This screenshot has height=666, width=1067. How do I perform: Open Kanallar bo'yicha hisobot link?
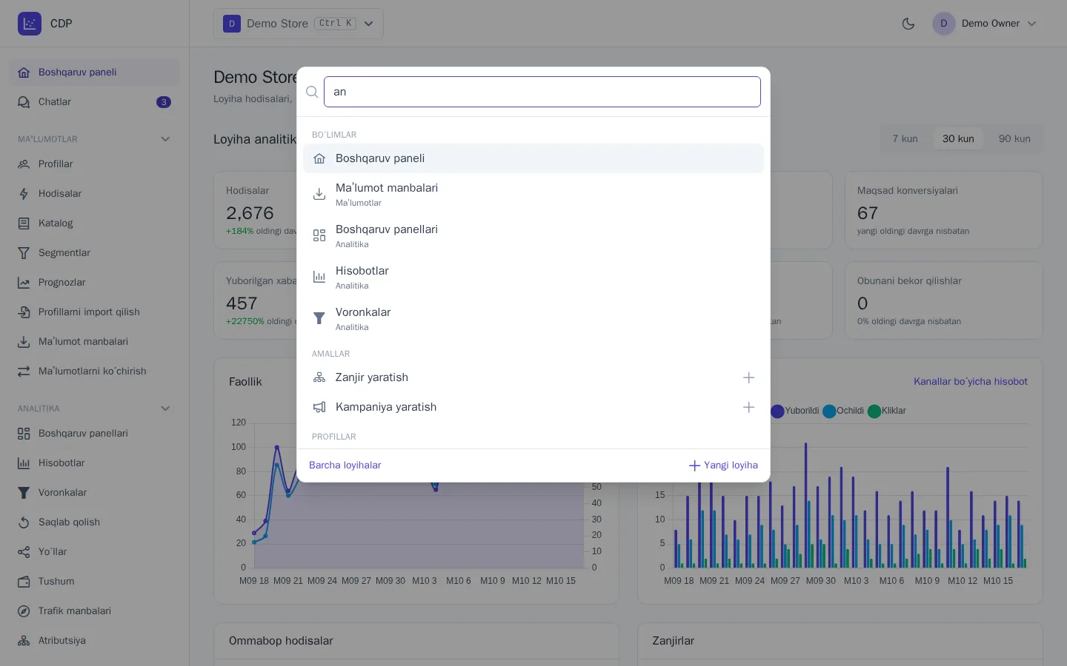tap(971, 382)
